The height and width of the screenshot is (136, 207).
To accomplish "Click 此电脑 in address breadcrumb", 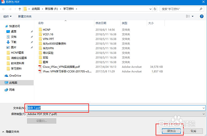I will coord(36,9).
